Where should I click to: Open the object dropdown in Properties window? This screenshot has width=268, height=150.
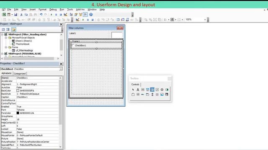pyautogui.click(x=61, y=69)
